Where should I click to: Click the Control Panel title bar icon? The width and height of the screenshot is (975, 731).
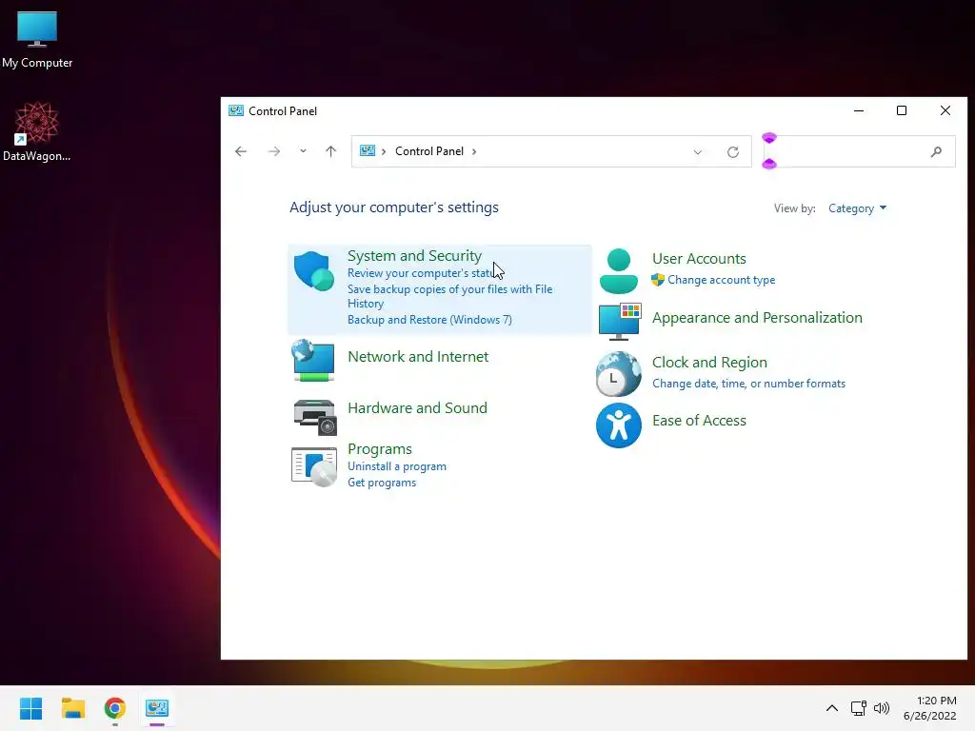[236, 110]
